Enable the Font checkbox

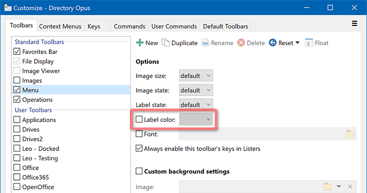139,134
